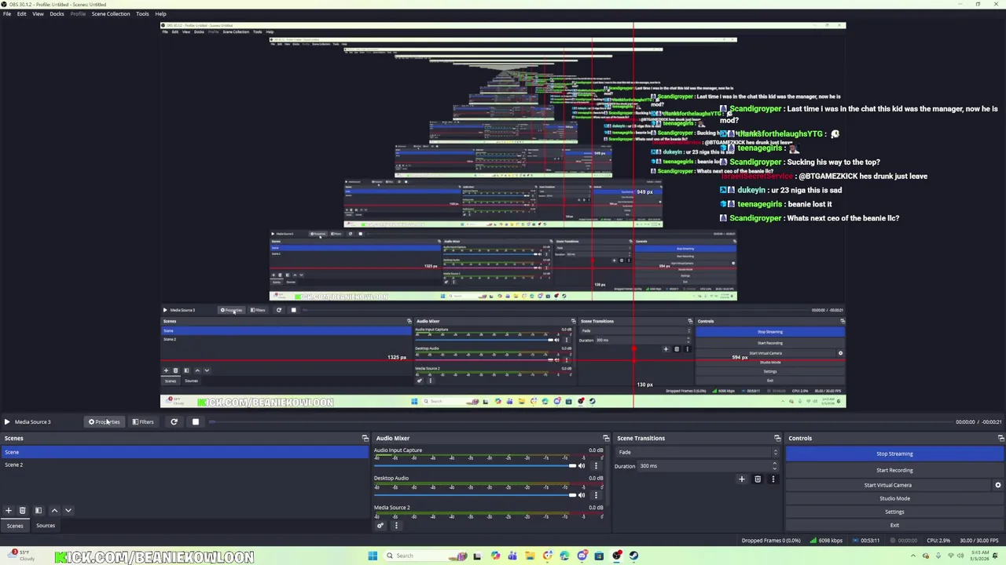Click the media seek slider track
Viewport: 1006px width, 565px height.
click(578, 422)
